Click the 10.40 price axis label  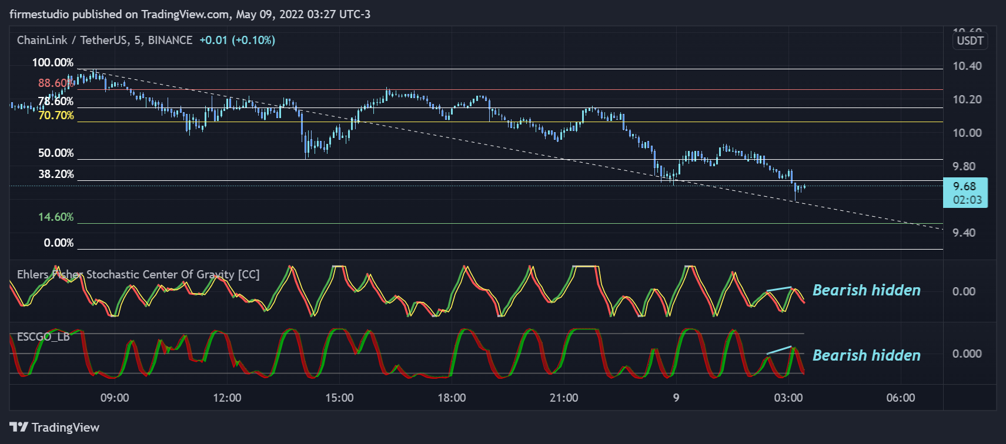tap(967, 66)
